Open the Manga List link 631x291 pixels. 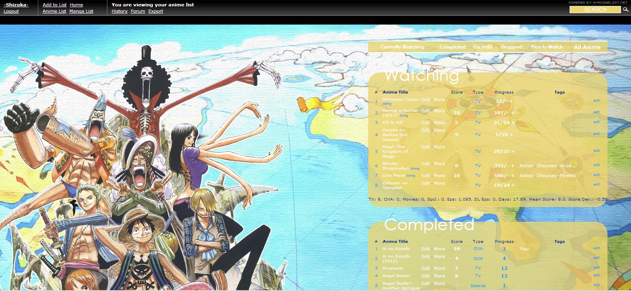(81, 11)
